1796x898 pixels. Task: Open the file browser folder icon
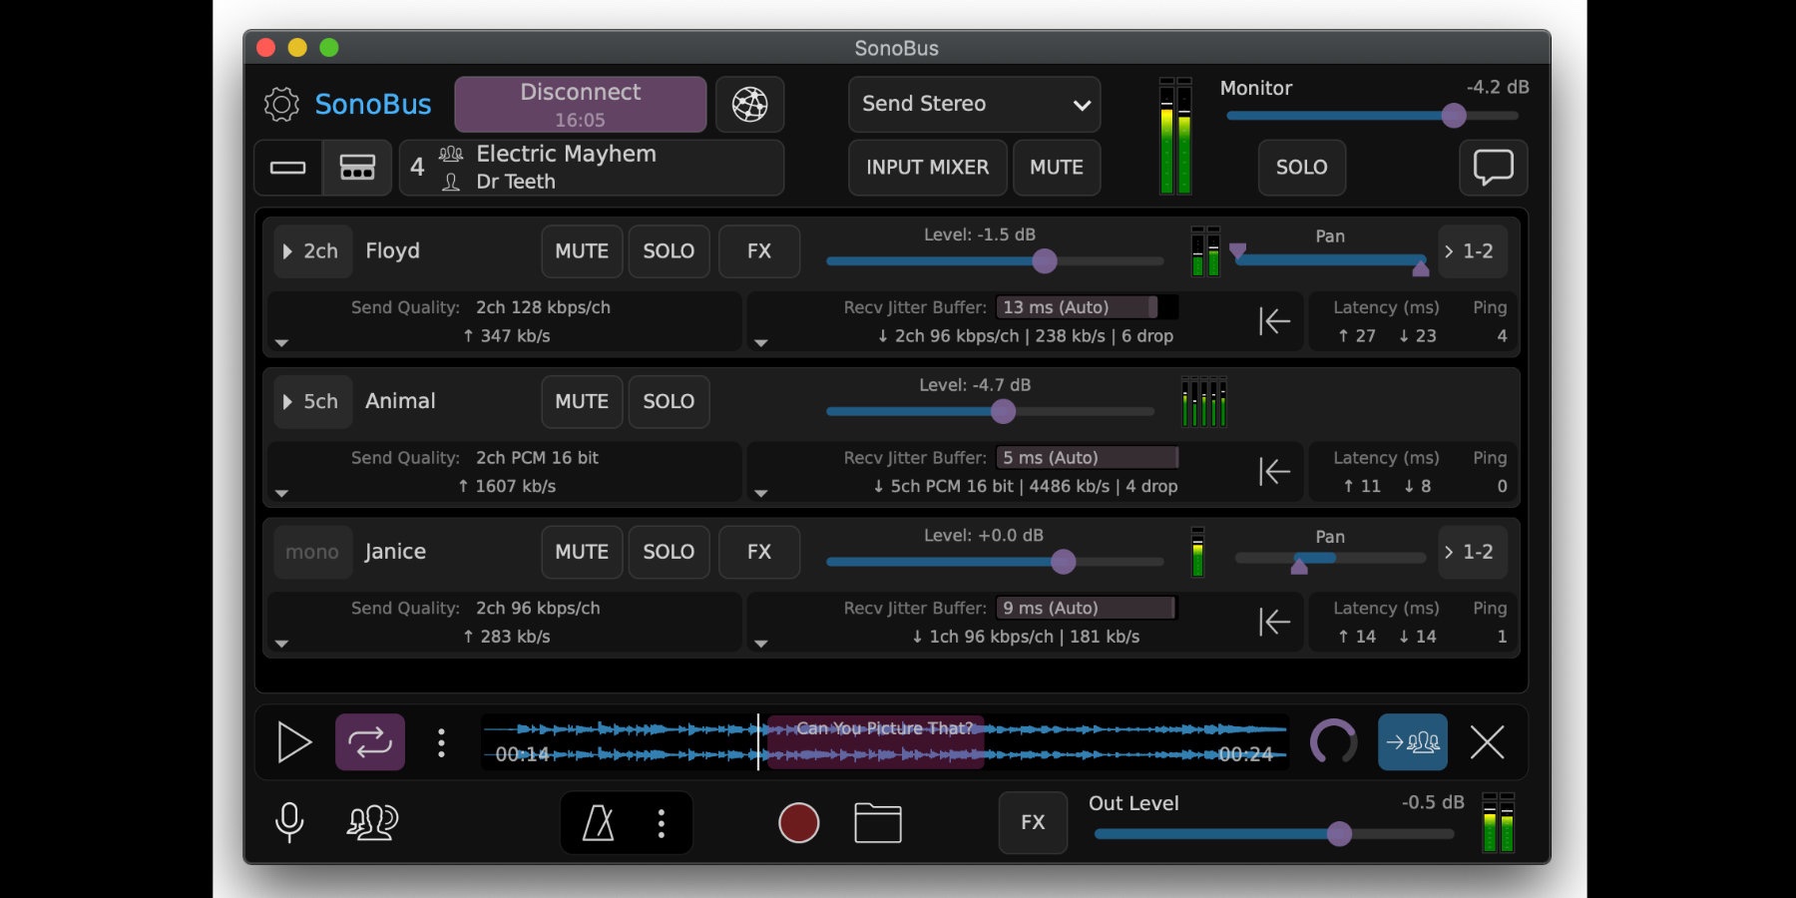point(877,823)
